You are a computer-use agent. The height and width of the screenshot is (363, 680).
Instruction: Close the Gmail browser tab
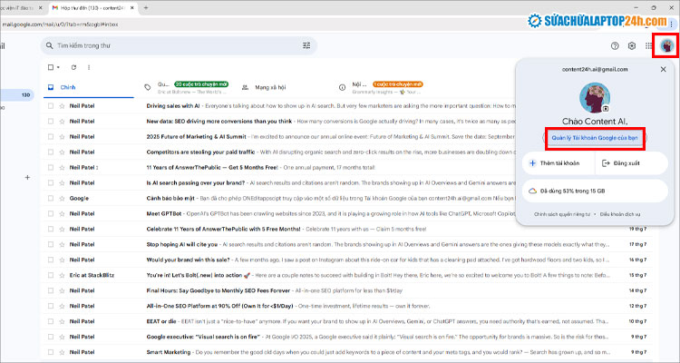tap(132, 8)
